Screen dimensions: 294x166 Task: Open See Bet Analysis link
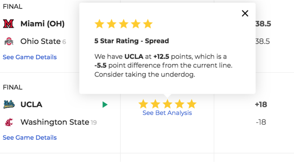click(x=167, y=113)
